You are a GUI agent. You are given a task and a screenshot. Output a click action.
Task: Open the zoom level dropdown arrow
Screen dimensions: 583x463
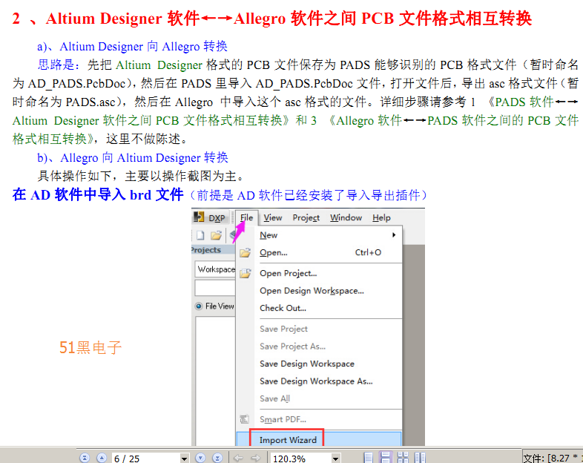click(x=335, y=458)
